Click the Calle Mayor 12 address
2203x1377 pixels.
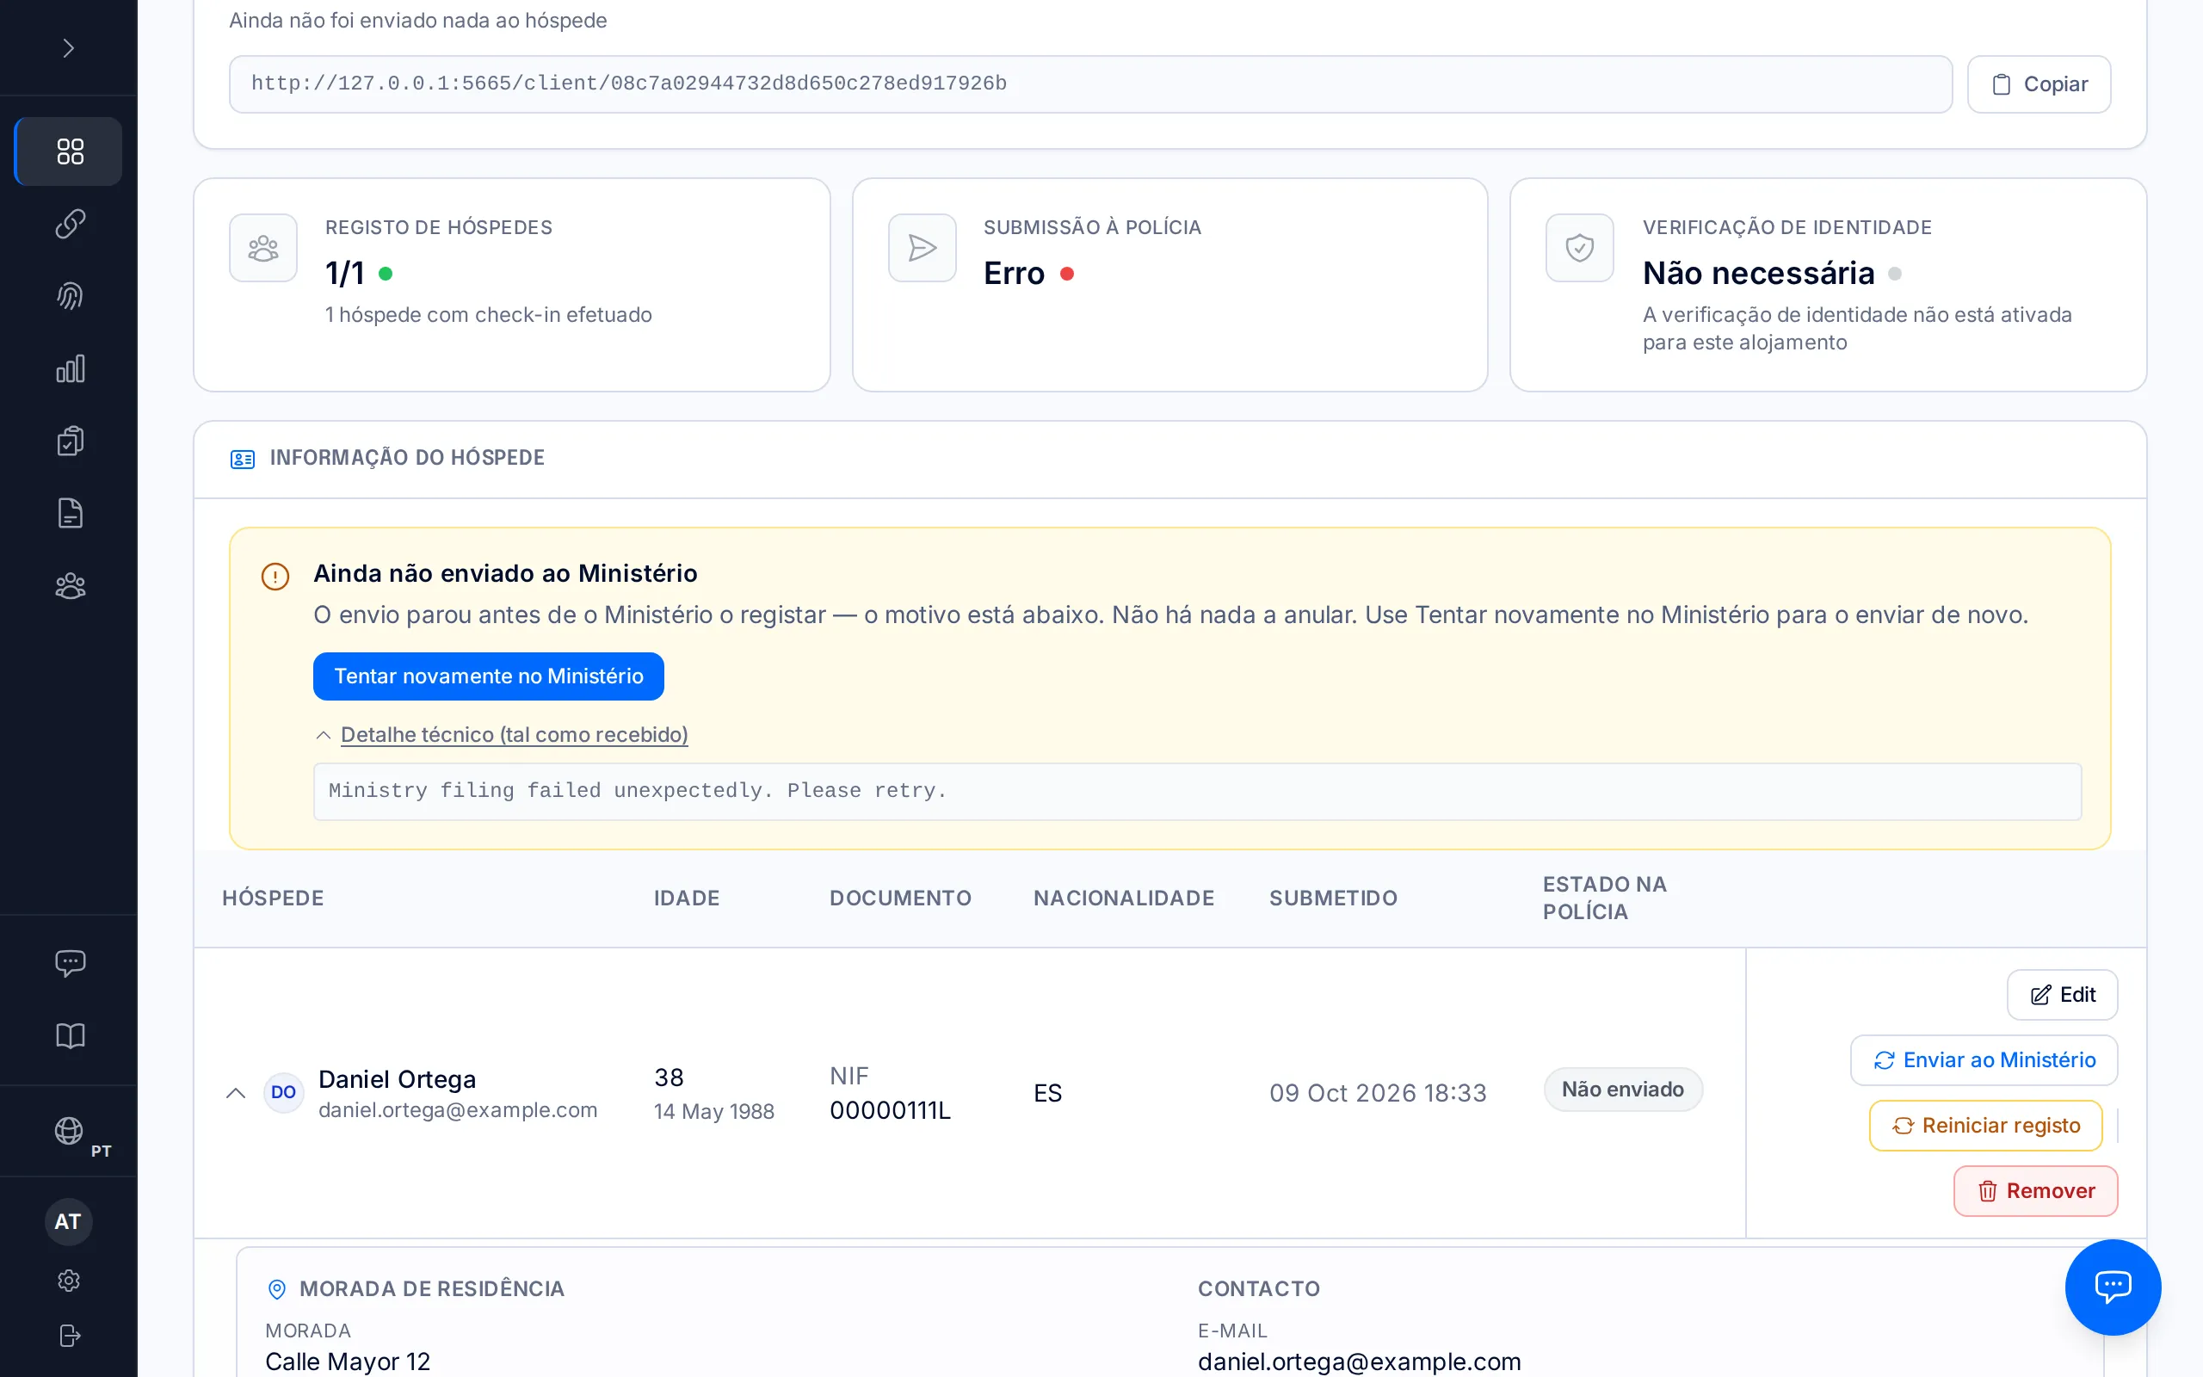click(348, 1362)
